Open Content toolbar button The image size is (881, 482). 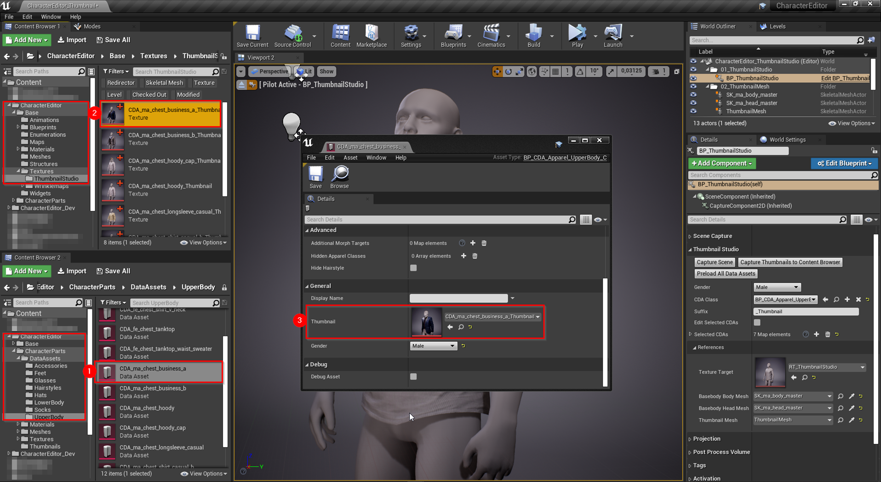pos(340,36)
